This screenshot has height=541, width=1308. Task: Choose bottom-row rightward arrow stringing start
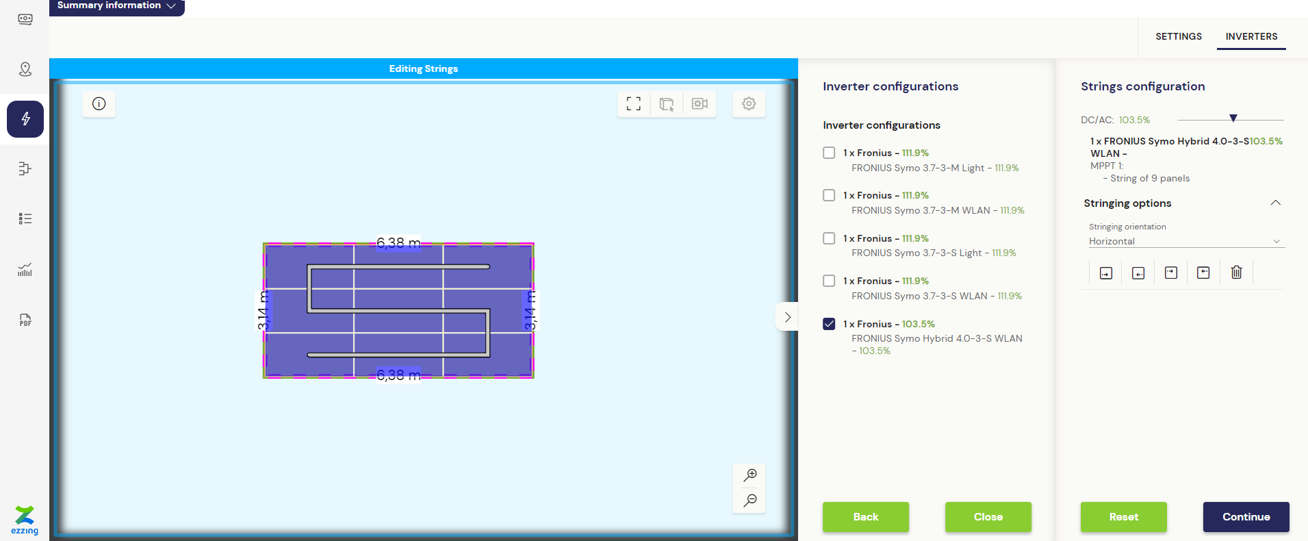click(x=1106, y=273)
